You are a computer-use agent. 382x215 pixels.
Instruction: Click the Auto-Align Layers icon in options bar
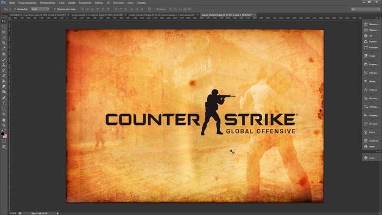click(149, 9)
